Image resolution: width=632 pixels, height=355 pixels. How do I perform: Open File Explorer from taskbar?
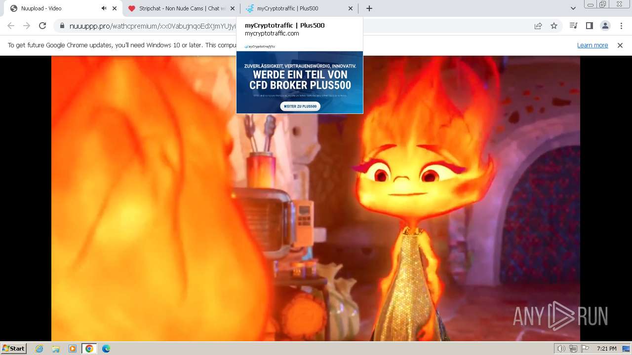point(56,349)
